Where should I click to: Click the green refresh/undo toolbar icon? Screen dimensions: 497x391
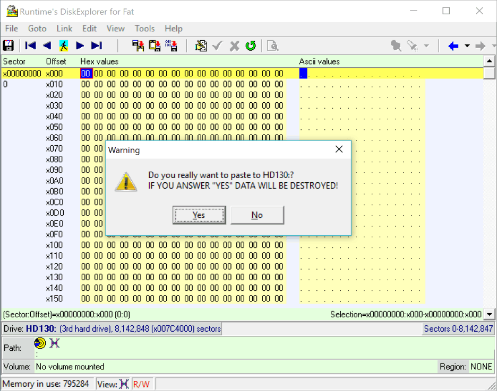[x=251, y=46]
